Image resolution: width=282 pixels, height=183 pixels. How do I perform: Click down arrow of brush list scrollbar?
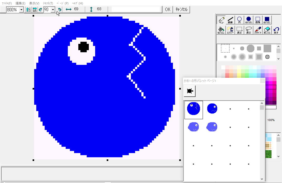coord(278,59)
